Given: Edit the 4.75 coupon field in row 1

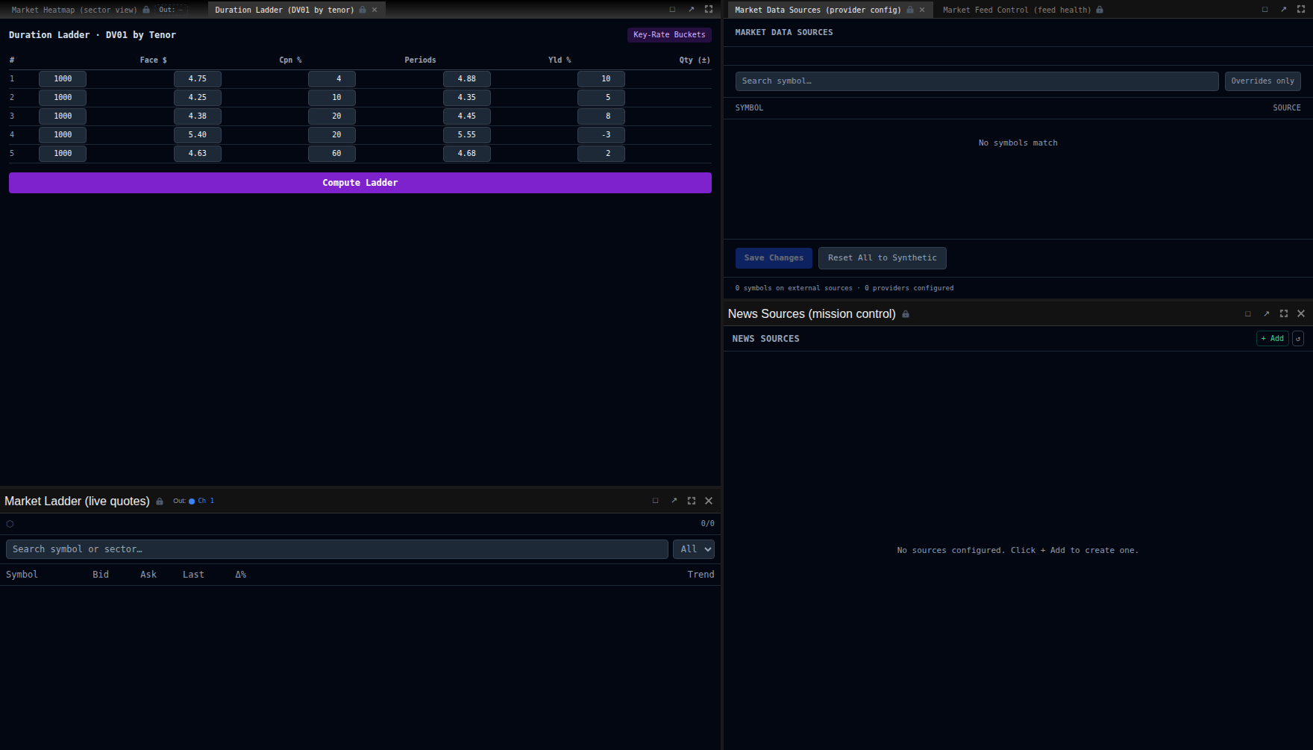Looking at the screenshot, I should 198,79.
